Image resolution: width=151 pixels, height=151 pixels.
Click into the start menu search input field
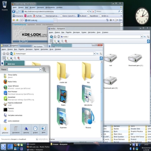click(23, 69)
